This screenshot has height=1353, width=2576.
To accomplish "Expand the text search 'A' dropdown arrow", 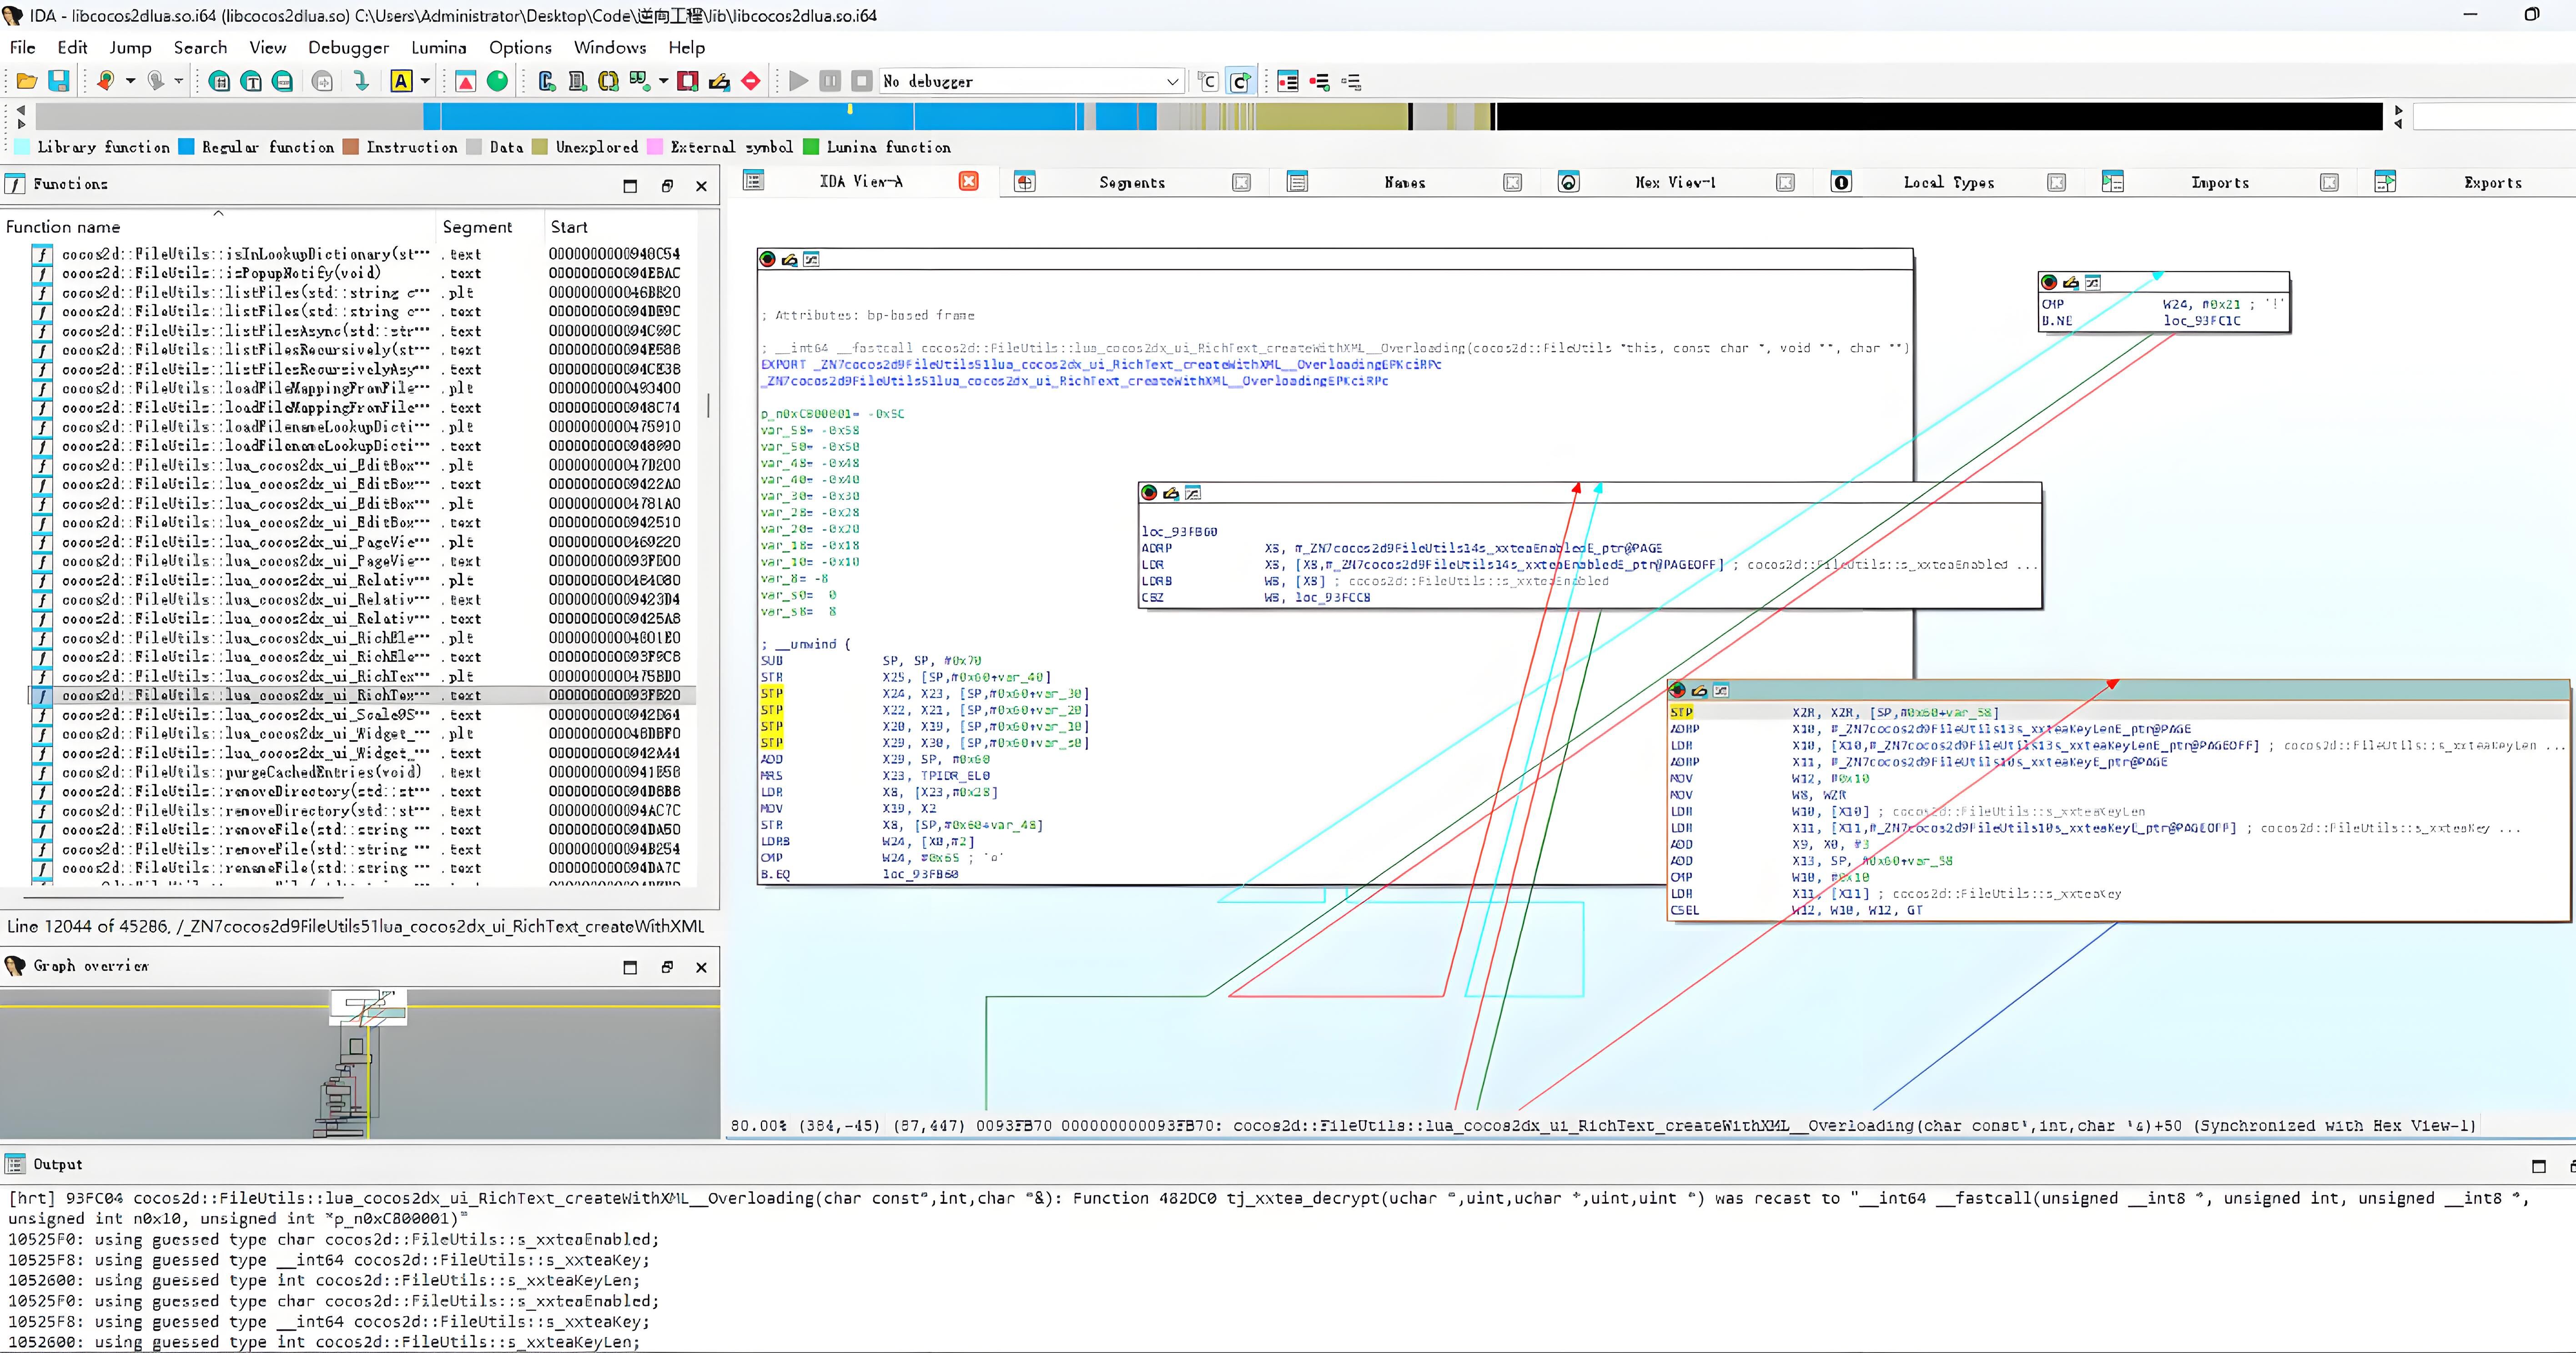I will pos(425,81).
